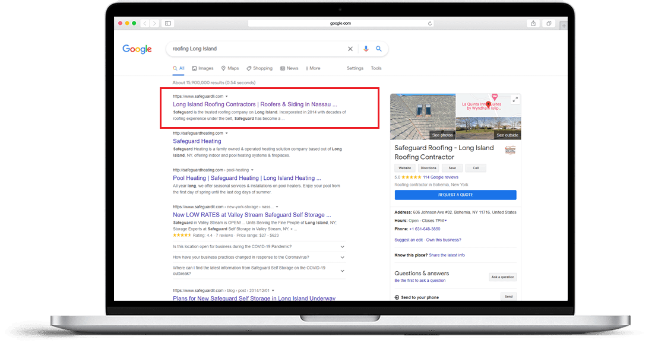Open search Tools
The image size is (655, 343).
tap(376, 68)
